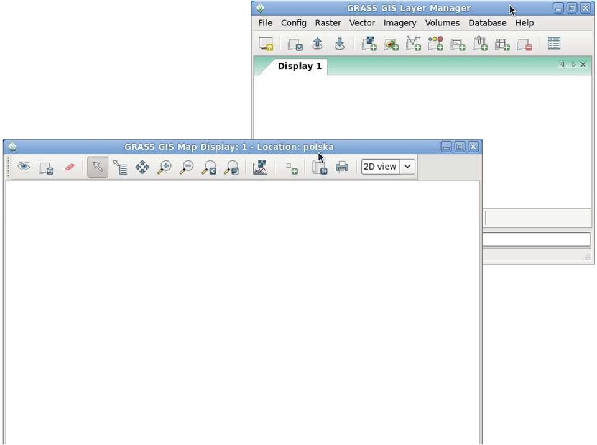597x445 pixels.
Task: Open the File menu
Action: tap(265, 23)
